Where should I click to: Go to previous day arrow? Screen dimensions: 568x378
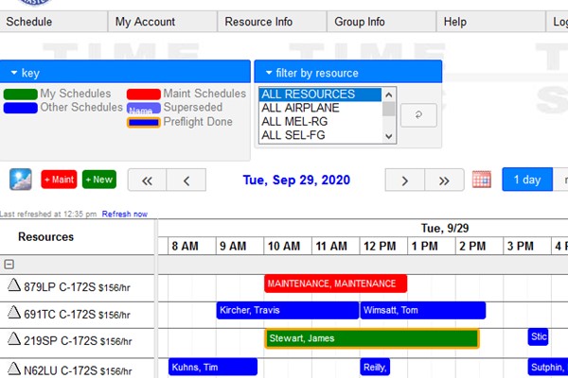click(186, 180)
